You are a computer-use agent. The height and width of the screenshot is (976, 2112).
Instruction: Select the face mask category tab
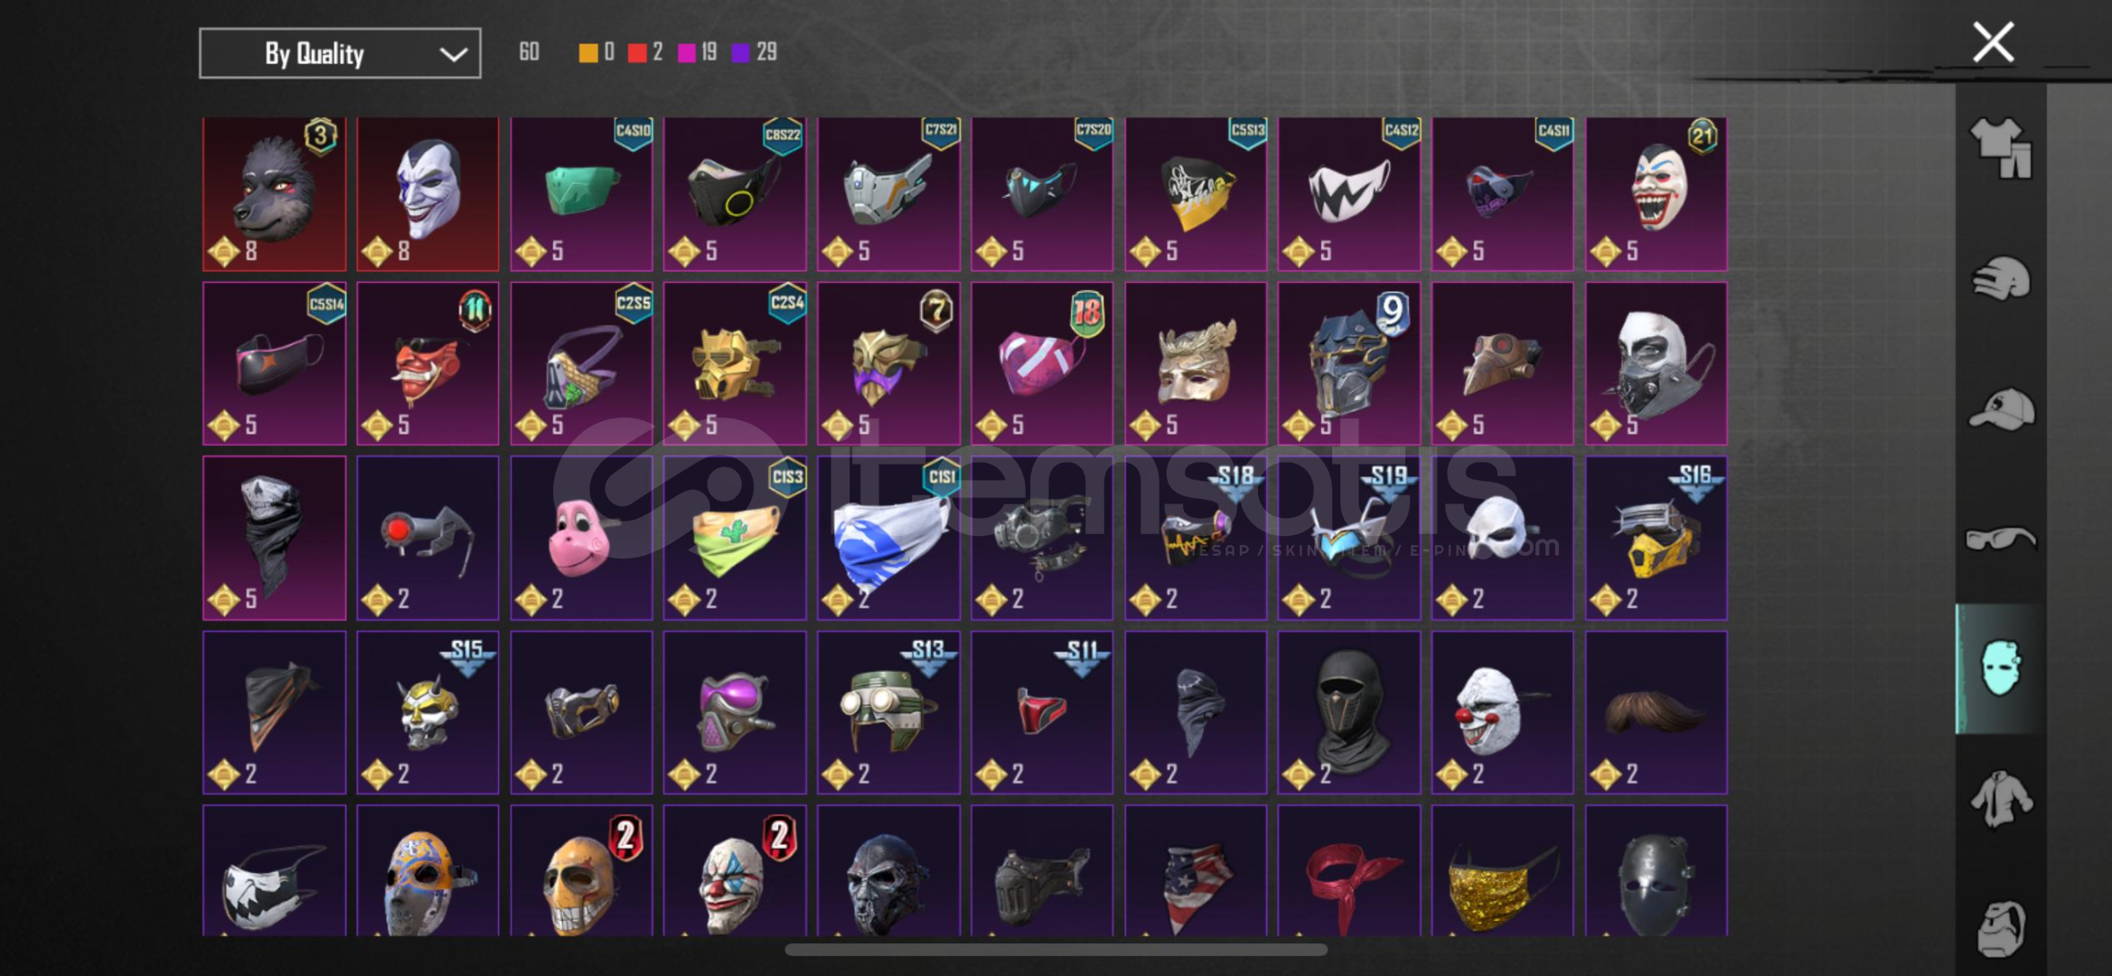pyautogui.click(x=1999, y=669)
